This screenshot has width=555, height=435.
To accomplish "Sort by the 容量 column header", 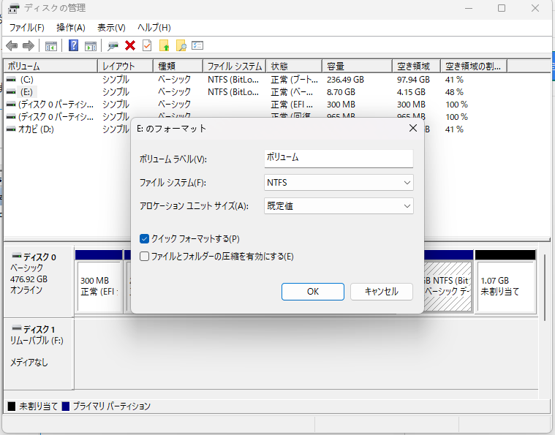I will click(x=358, y=67).
